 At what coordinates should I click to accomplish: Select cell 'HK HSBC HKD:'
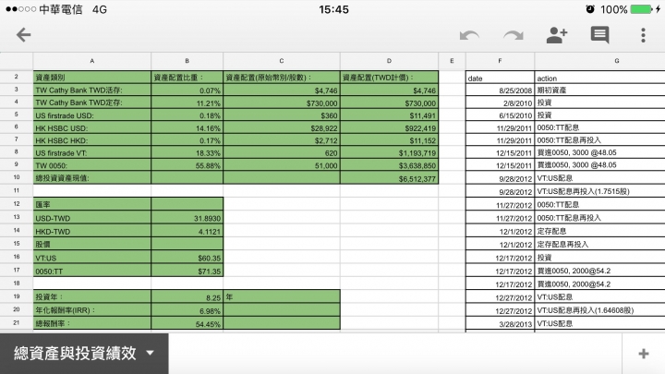(x=92, y=140)
